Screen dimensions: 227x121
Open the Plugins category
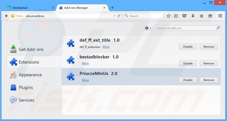click(34, 88)
